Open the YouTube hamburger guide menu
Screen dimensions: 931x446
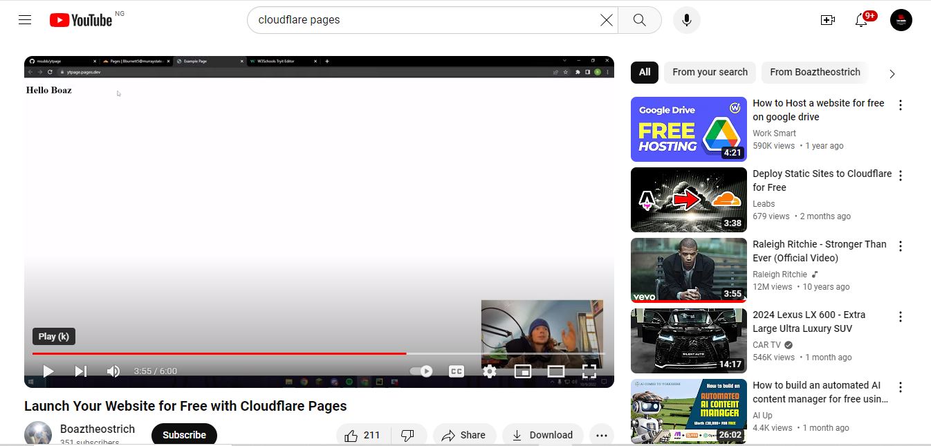(25, 20)
